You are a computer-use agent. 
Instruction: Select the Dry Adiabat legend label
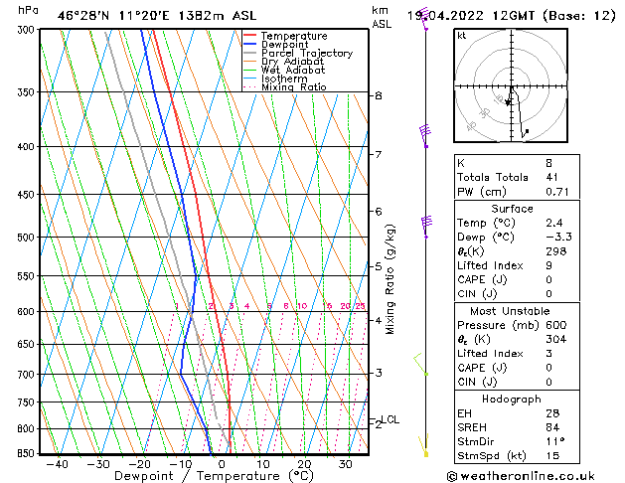(x=292, y=62)
